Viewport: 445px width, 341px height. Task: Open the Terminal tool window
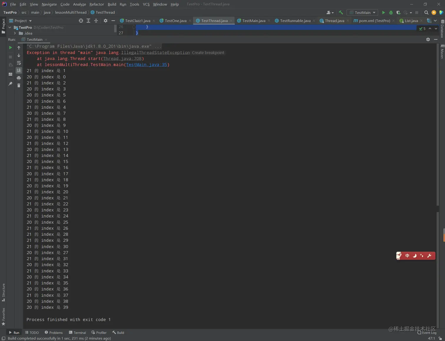point(77,332)
